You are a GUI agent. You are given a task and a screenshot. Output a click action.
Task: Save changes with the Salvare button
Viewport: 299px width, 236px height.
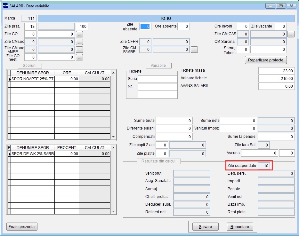click(x=206, y=226)
